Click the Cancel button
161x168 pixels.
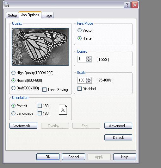click(x=74, y=157)
